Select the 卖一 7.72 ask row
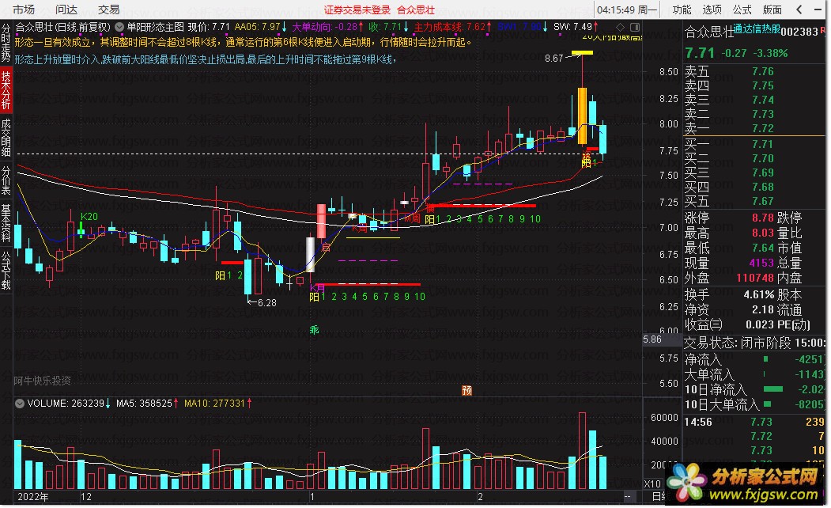The height and width of the screenshot is (508, 831). point(755,128)
